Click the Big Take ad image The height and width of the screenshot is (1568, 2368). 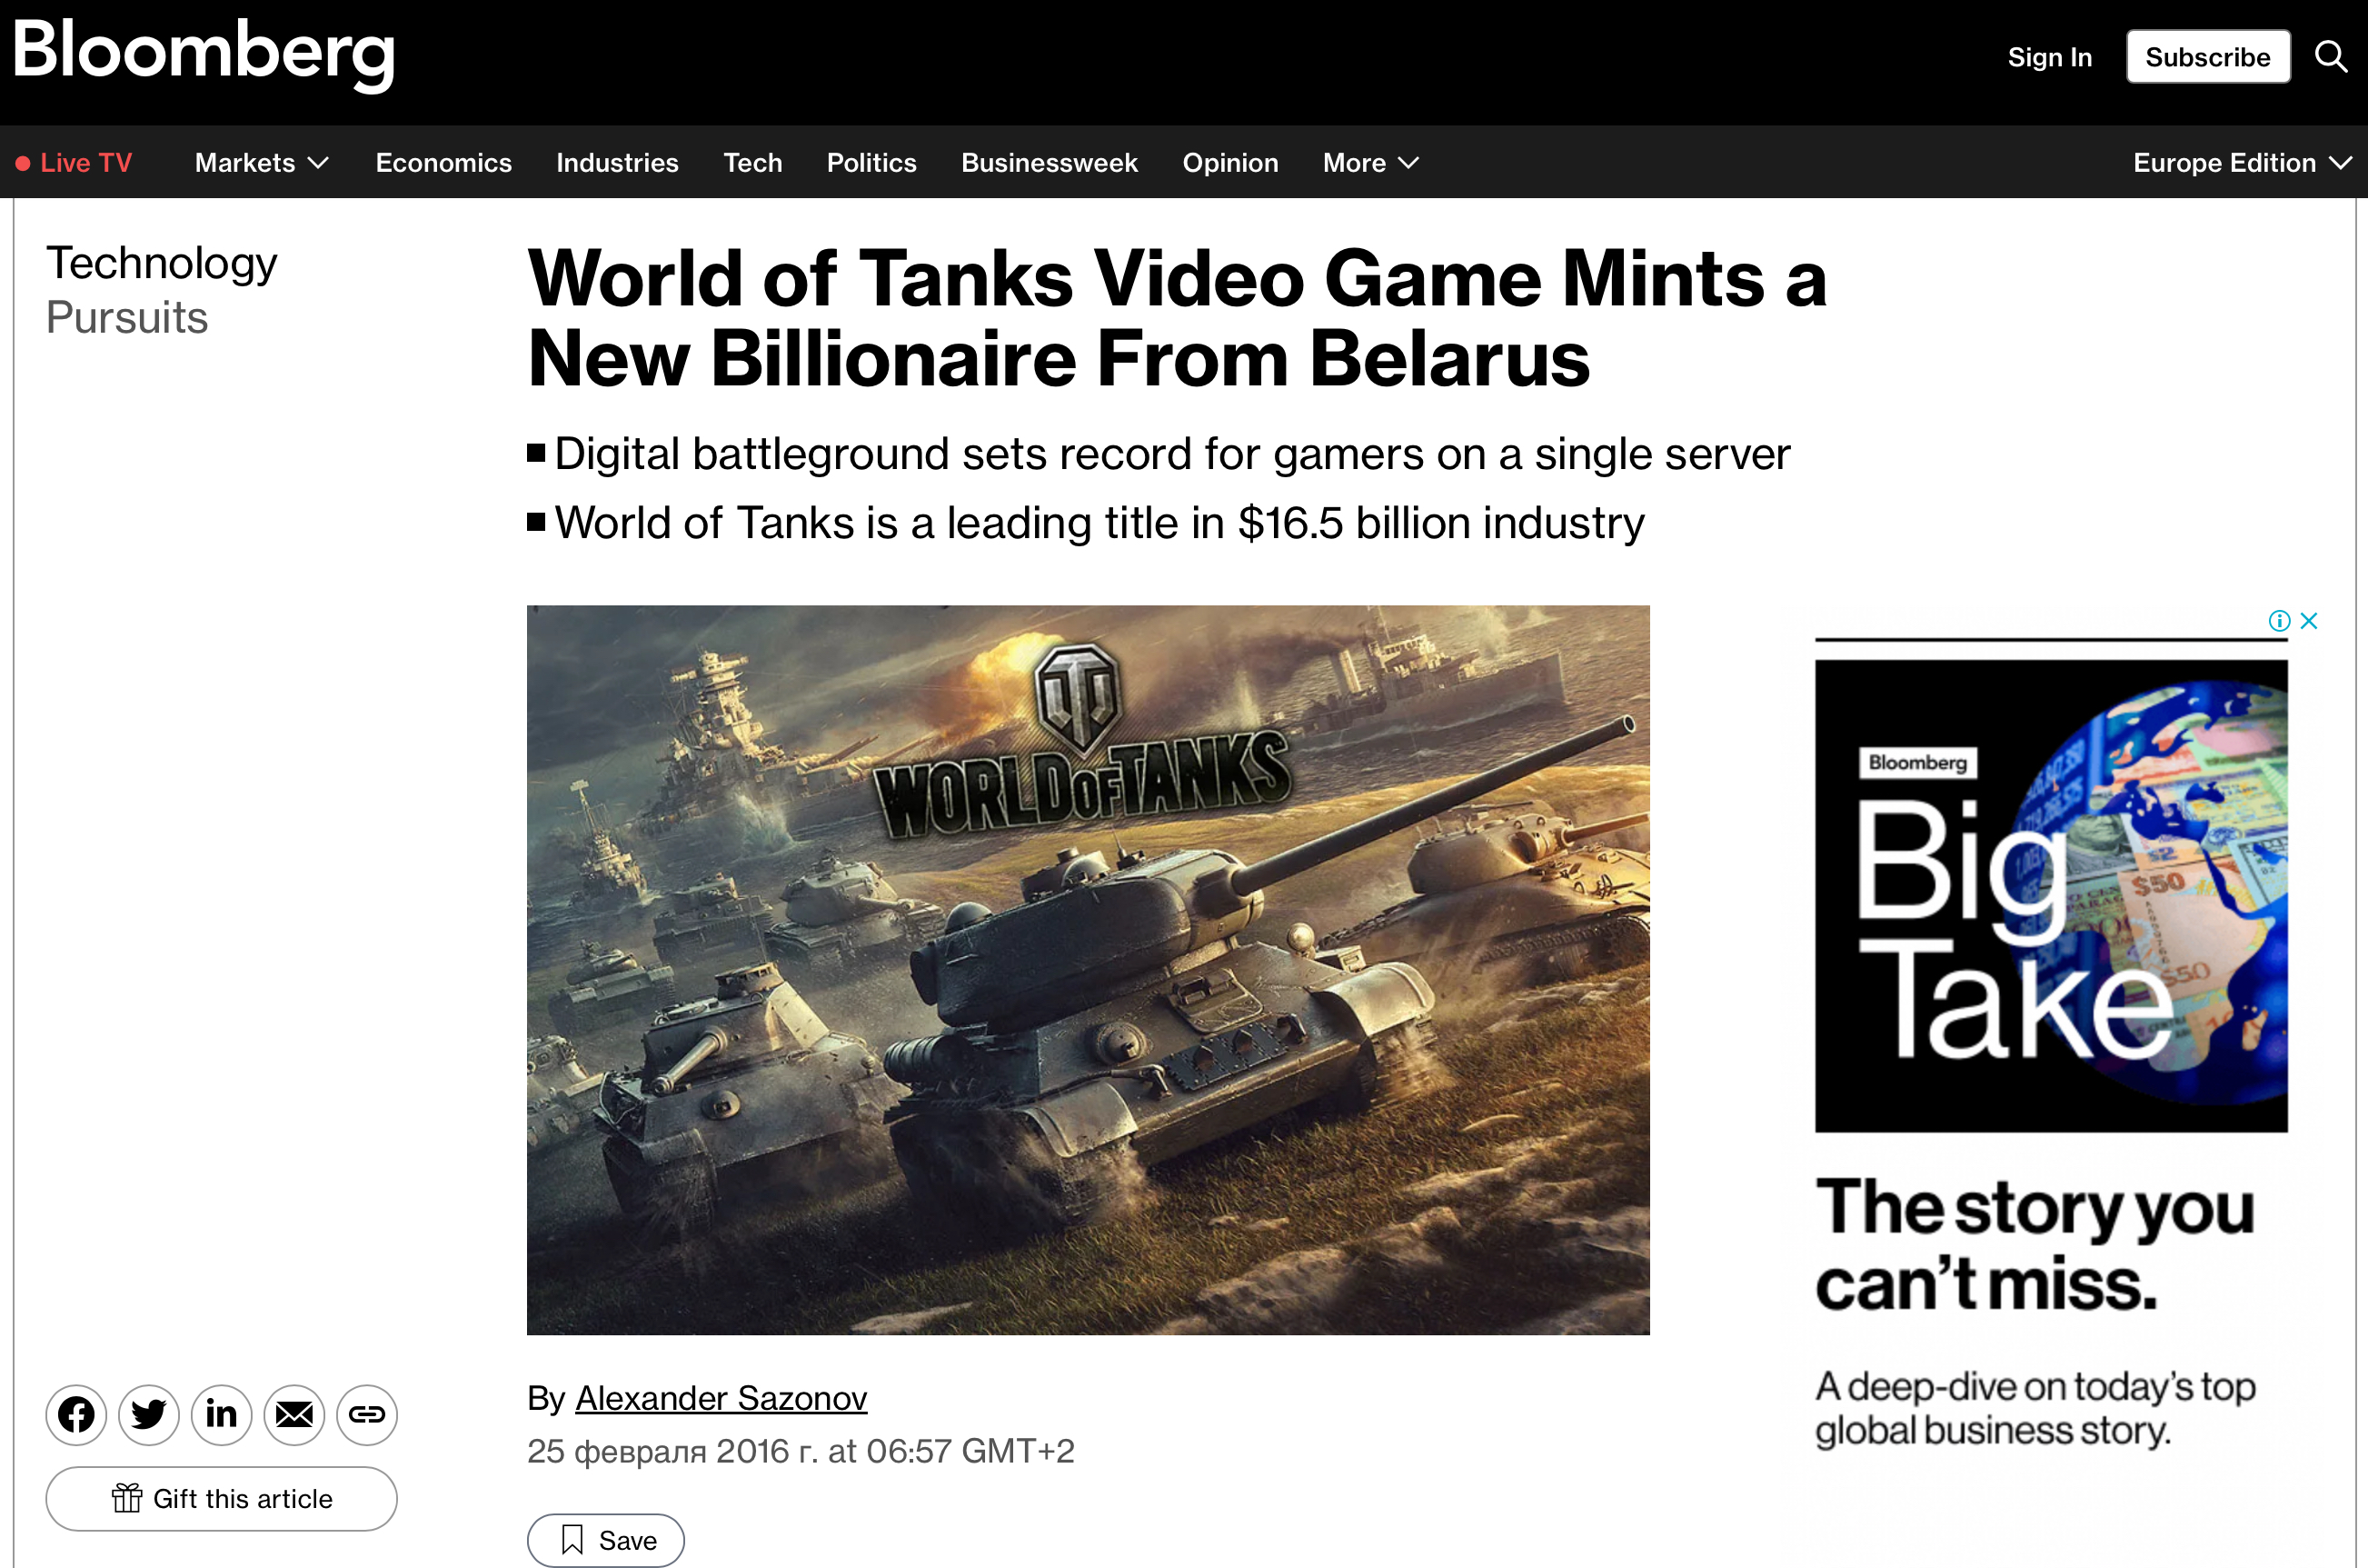[2051, 896]
